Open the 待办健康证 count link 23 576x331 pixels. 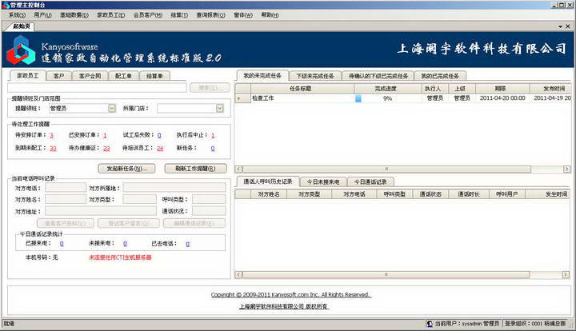[x=106, y=148]
